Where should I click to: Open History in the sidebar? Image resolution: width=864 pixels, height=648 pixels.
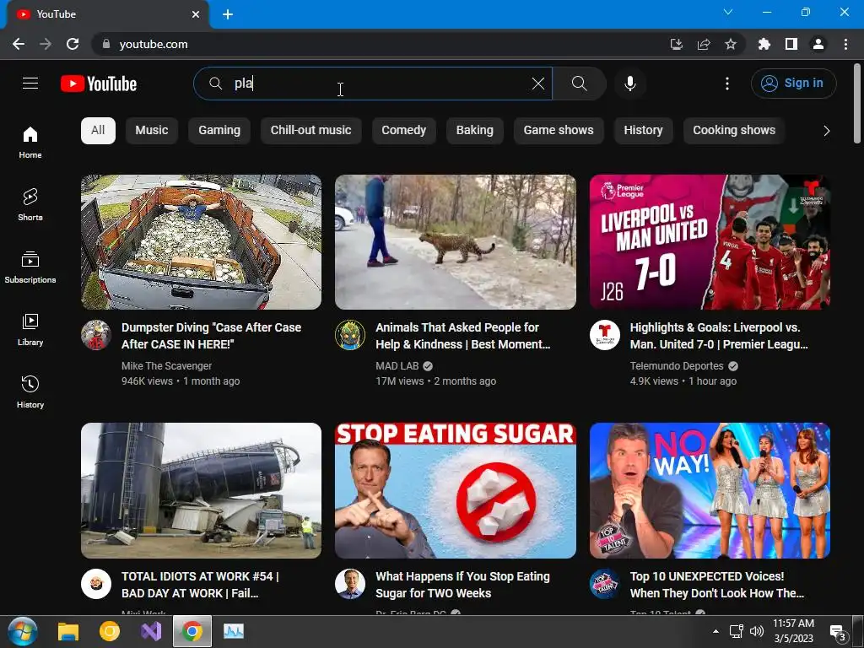pos(30,391)
